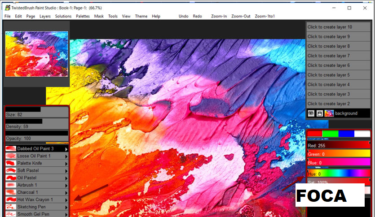Pick the white color swatch
Viewport: 375px width, 217px height.
362,134
